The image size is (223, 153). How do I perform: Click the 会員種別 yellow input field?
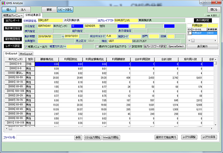[45, 41]
